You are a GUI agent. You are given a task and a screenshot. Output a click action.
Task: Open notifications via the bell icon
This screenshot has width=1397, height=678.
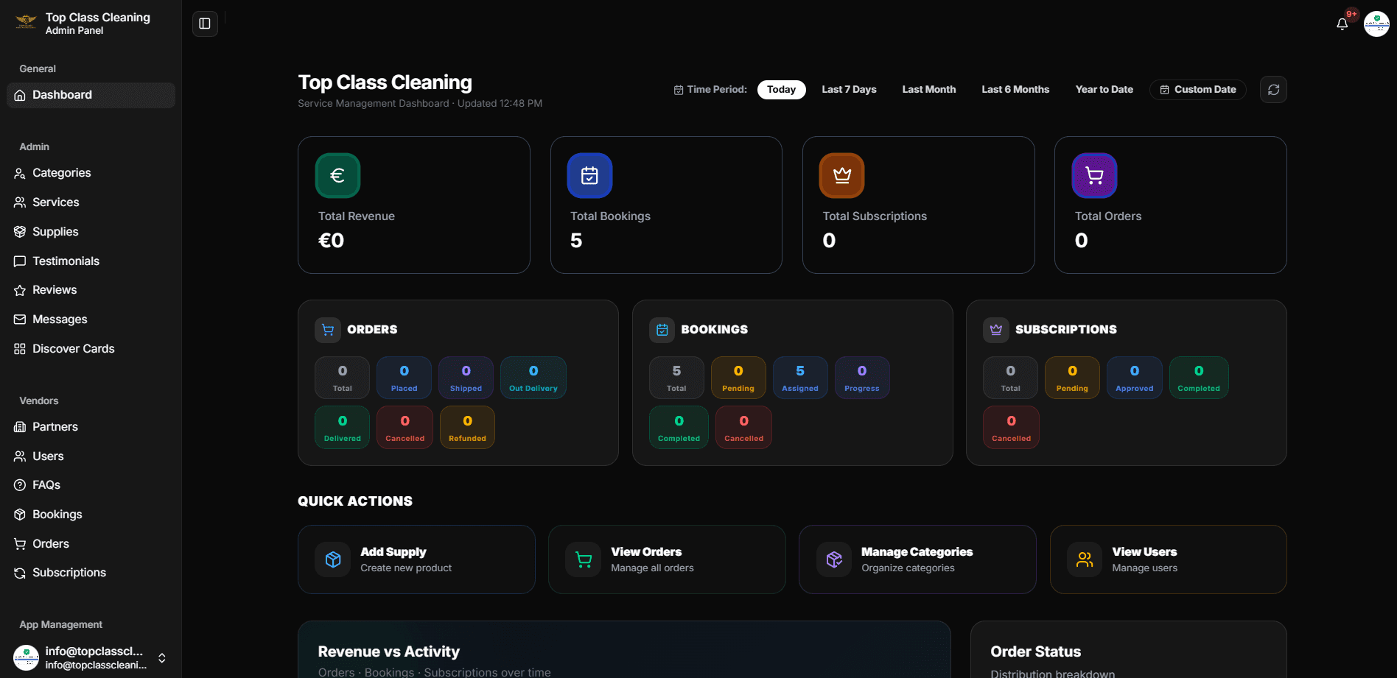pos(1342,23)
